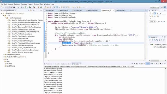This screenshot has height=94, width=167.
Task: Open the Debug button dropdown arrow
Action: [23, 7]
